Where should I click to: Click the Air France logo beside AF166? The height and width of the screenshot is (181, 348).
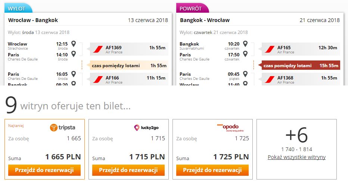(x=98, y=79)
